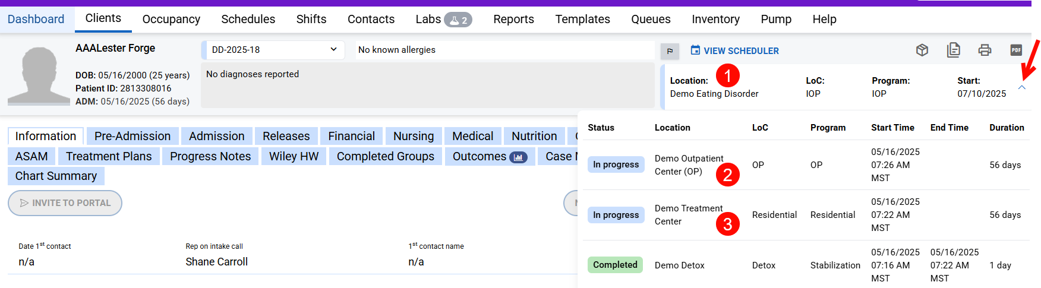
Task: Open the documents copy icon
Action: [x=954, y=50]
